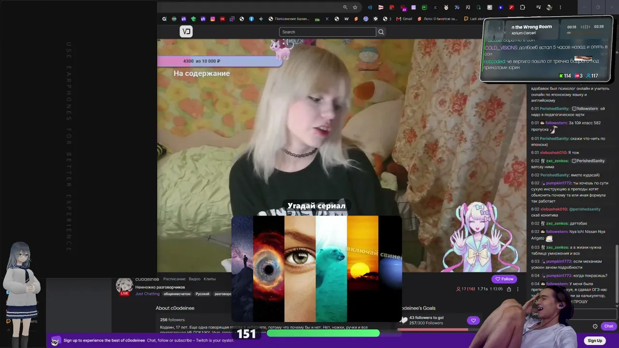
Task: Click the site logo beside the search bar
Action: tap(186, 32)
